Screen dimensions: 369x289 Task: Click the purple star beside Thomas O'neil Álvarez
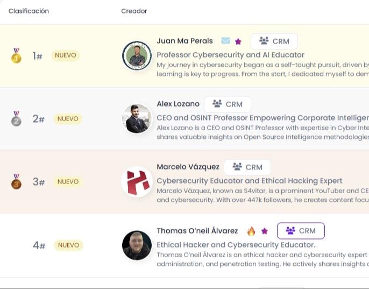[265, 231]
